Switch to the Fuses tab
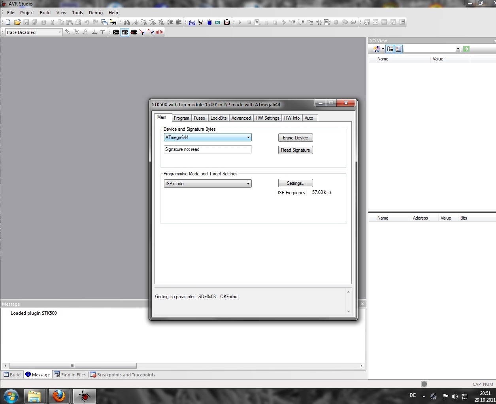Screen dimensions: 496x404 (199, 118)
